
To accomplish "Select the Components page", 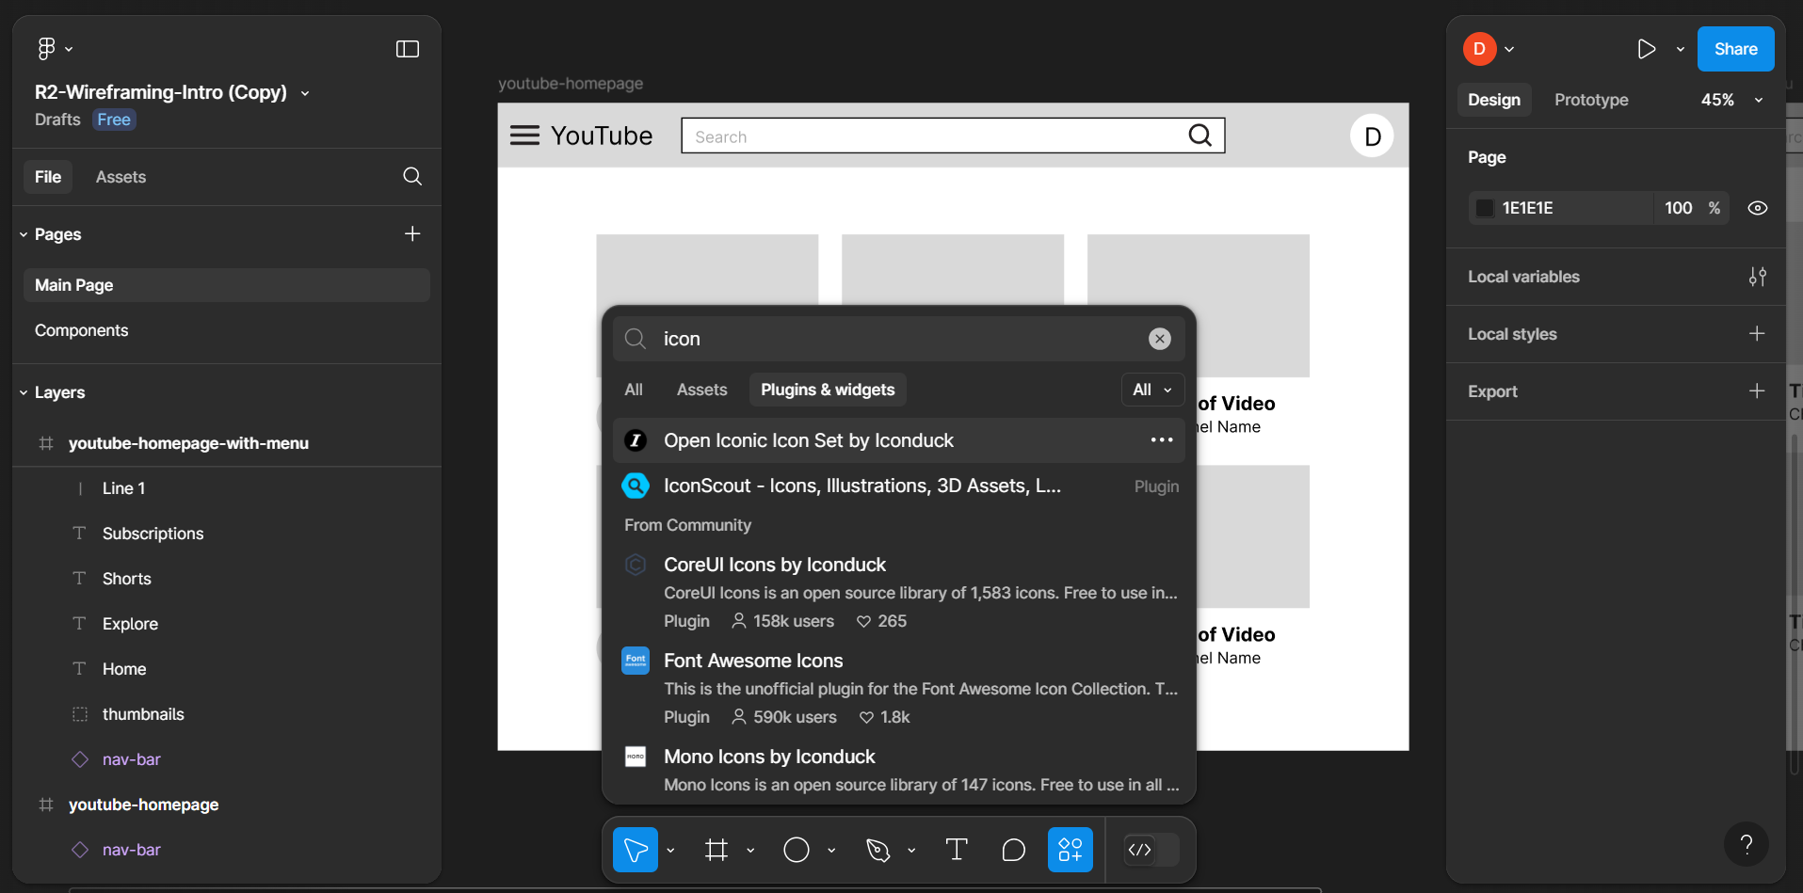I will pyautogui.click(x=227, y=330).
